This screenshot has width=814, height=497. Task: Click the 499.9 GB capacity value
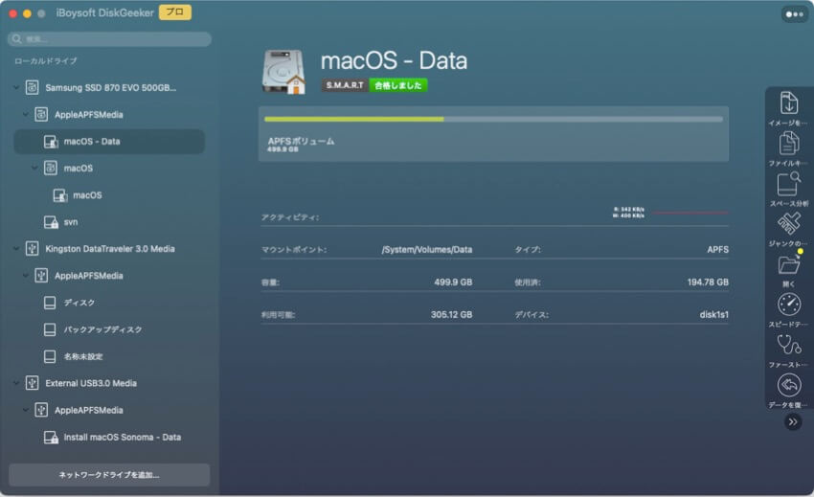(453, 282)
